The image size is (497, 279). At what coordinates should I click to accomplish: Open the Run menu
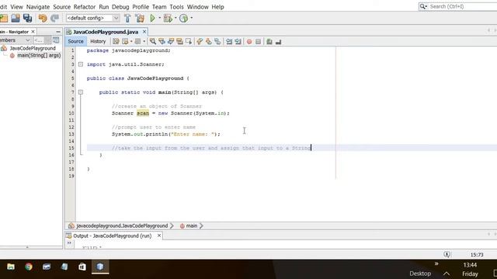coord(103,7)
